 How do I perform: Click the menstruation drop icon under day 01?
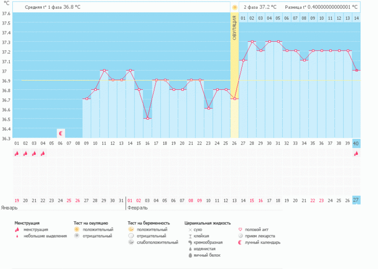click(17, 153)
